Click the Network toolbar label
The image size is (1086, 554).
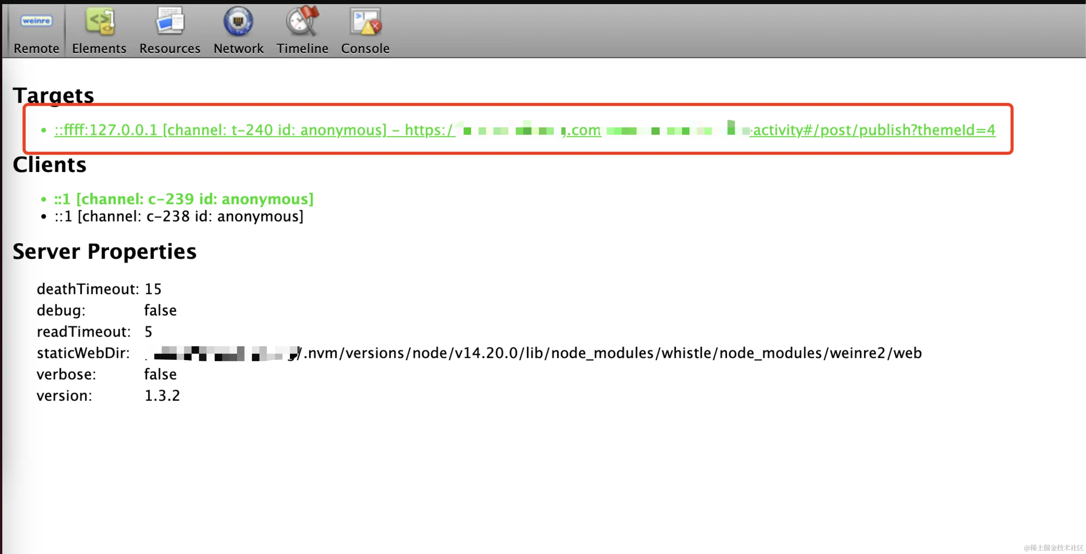tap(238, 48)
